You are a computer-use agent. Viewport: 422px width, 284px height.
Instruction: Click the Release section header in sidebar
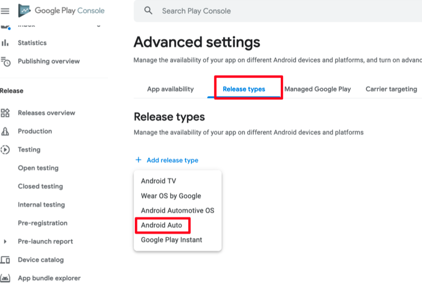[11, 91]
